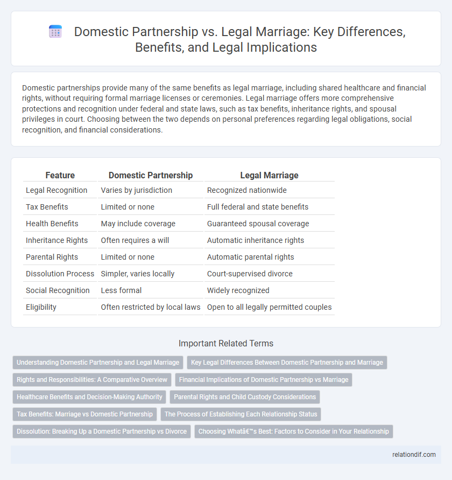Click the page title heading

click(x=240, y=39)
